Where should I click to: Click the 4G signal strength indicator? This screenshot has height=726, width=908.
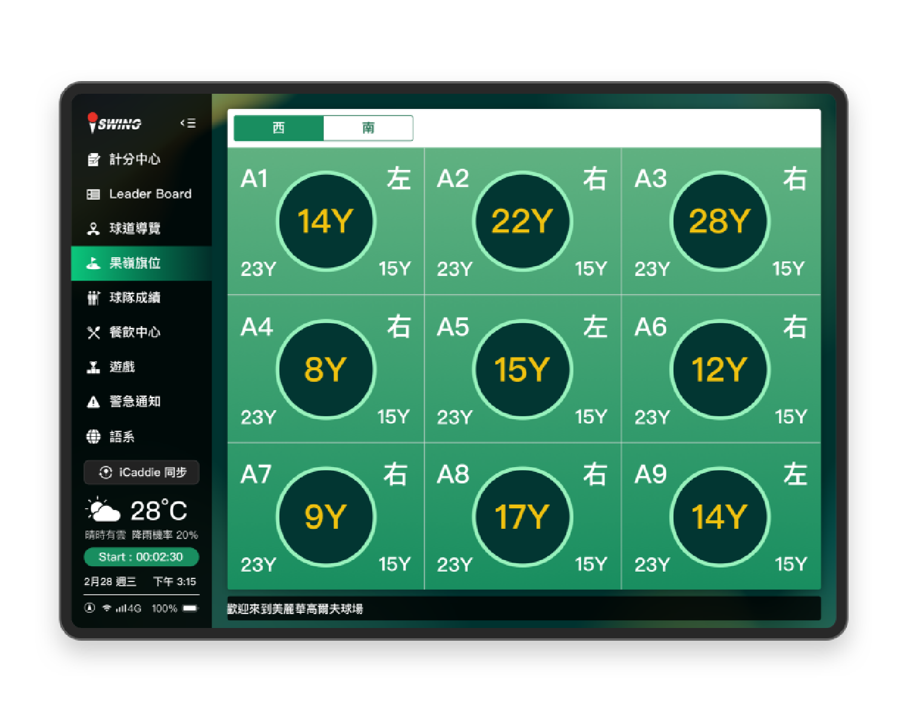pos(128,608)
